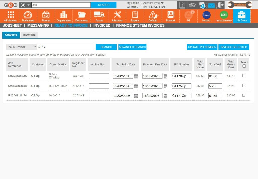This screenshot has height=179, width=258.
Task: Switch to the Incoming tab
Action: click(29, 35)
